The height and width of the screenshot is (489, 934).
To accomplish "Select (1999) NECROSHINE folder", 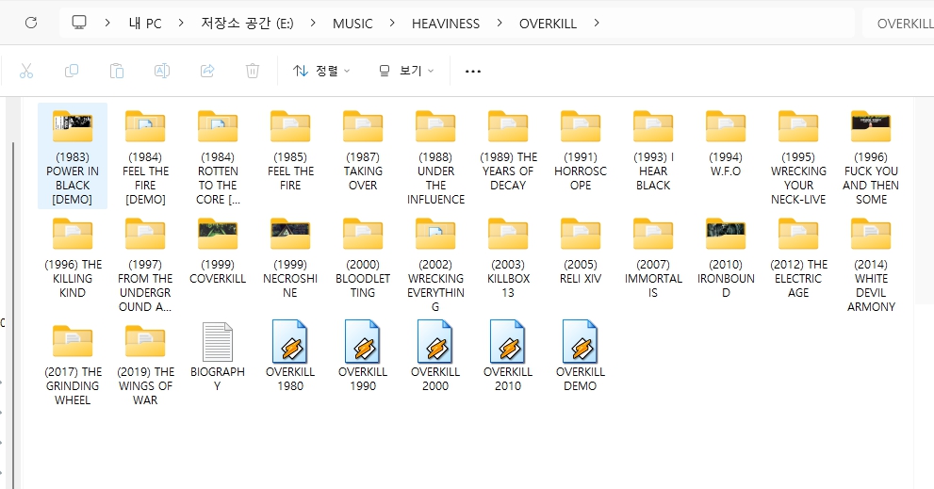I will (x=290, y=256).
